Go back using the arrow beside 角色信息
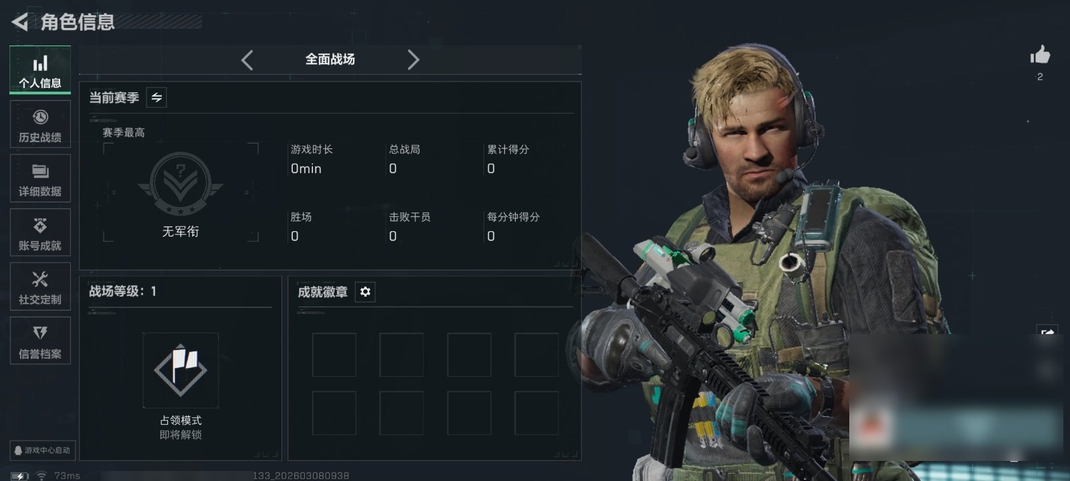 point(19,22)
